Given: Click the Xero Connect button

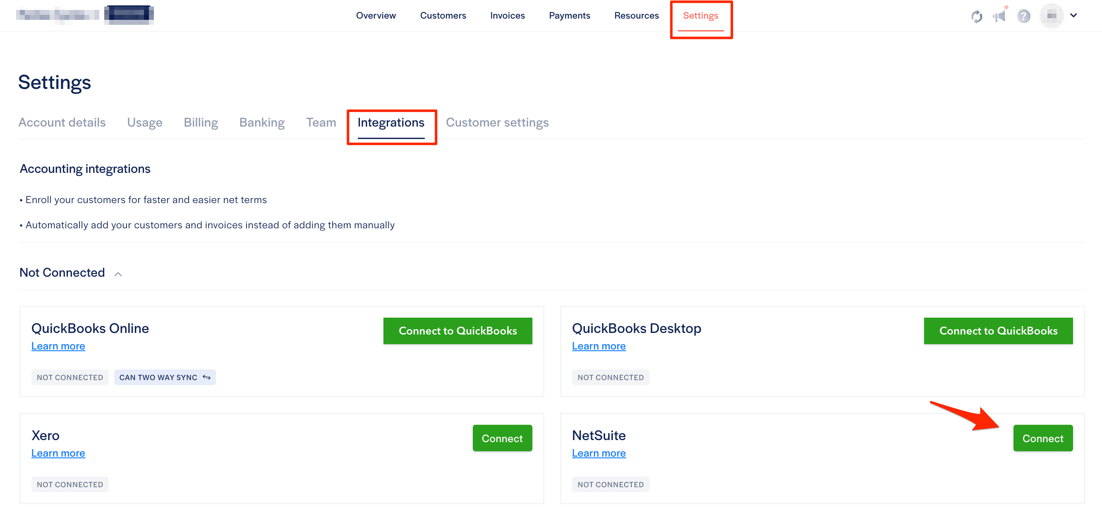Looking at the screenshot, I should 502,438.
